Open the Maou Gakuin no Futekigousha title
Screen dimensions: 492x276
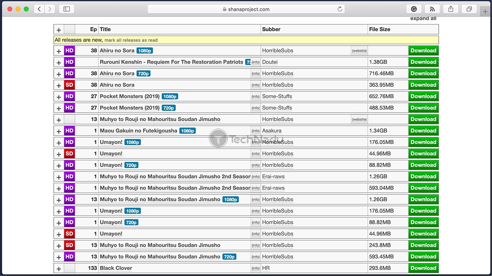coord(139,131)
